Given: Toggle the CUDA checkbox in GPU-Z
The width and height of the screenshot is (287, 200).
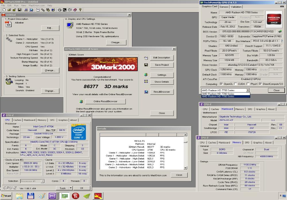Looking at the screenshot, I should [x=235, y=84].
